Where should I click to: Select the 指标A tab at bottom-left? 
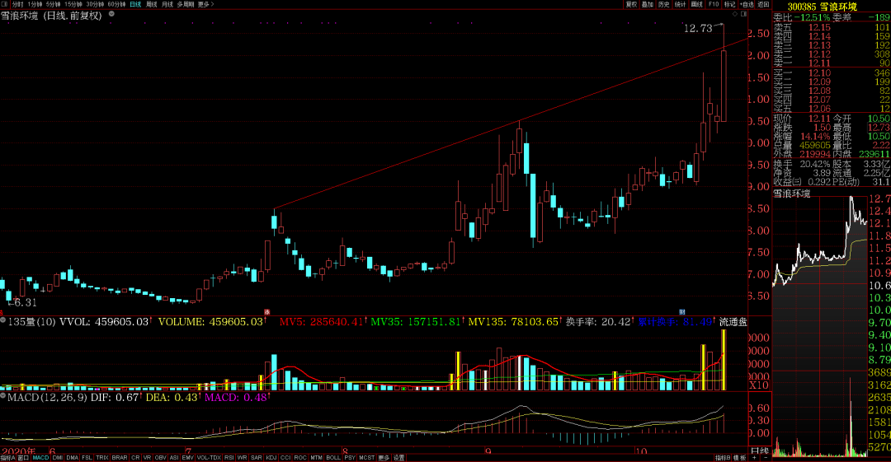click(8, 457)
